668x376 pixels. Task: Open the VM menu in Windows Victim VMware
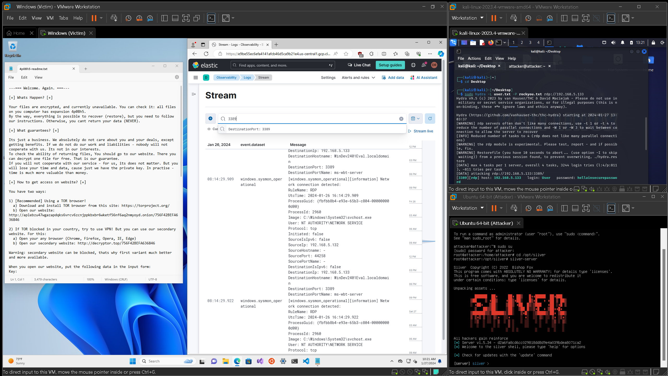click(x=50, y=18)
